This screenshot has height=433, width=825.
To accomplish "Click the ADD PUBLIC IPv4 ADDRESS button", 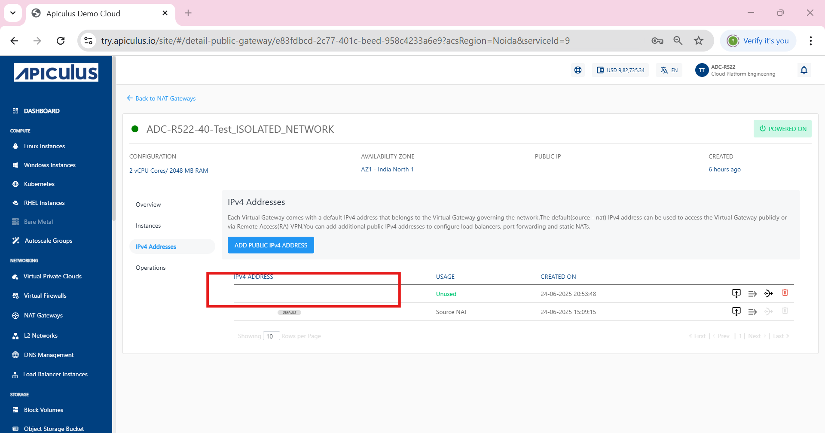I will coord(271,245).
